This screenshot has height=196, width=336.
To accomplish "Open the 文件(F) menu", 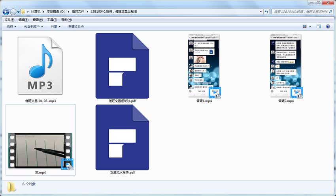I will [9, 20].
